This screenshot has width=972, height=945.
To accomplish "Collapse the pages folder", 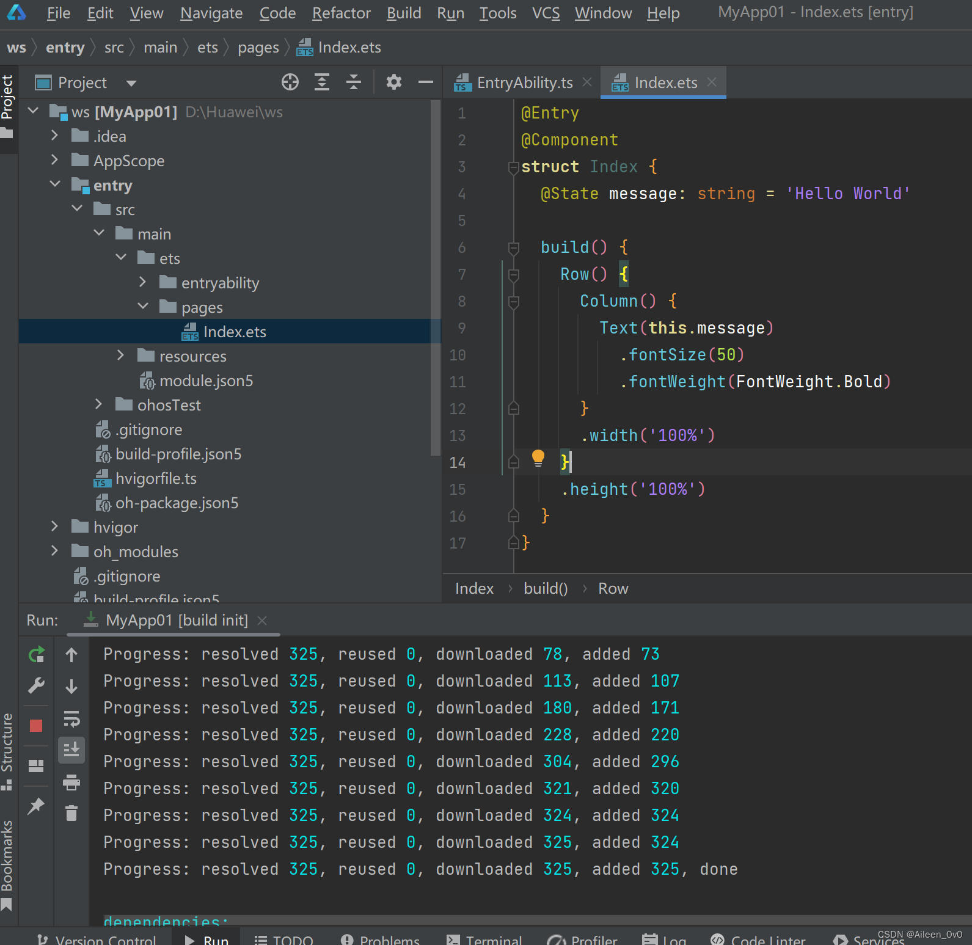I will tap(143, 307).
